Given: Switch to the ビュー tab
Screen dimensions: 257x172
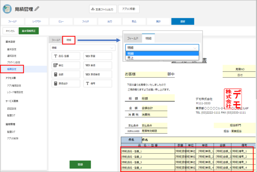Looking at the screenshot, I should [61, 21].
